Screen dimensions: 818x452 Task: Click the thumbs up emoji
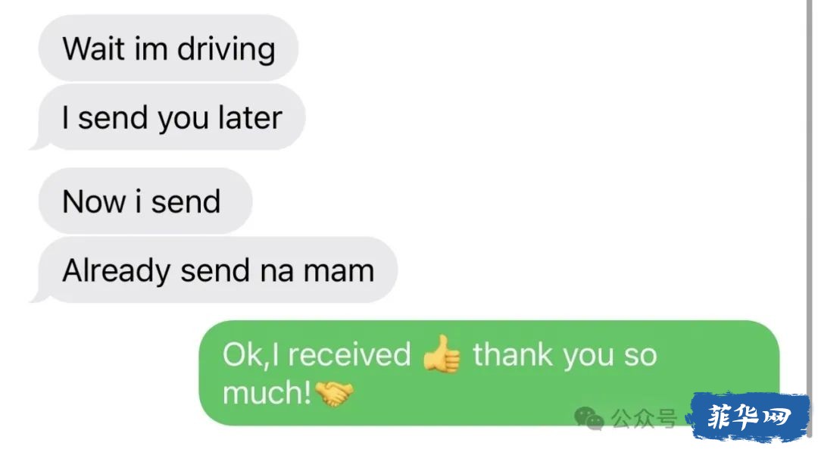pos(442,354)
